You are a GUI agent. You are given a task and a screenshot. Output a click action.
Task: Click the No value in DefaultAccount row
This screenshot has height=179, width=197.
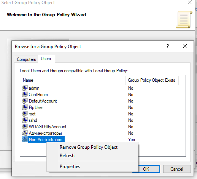[131, 101]
